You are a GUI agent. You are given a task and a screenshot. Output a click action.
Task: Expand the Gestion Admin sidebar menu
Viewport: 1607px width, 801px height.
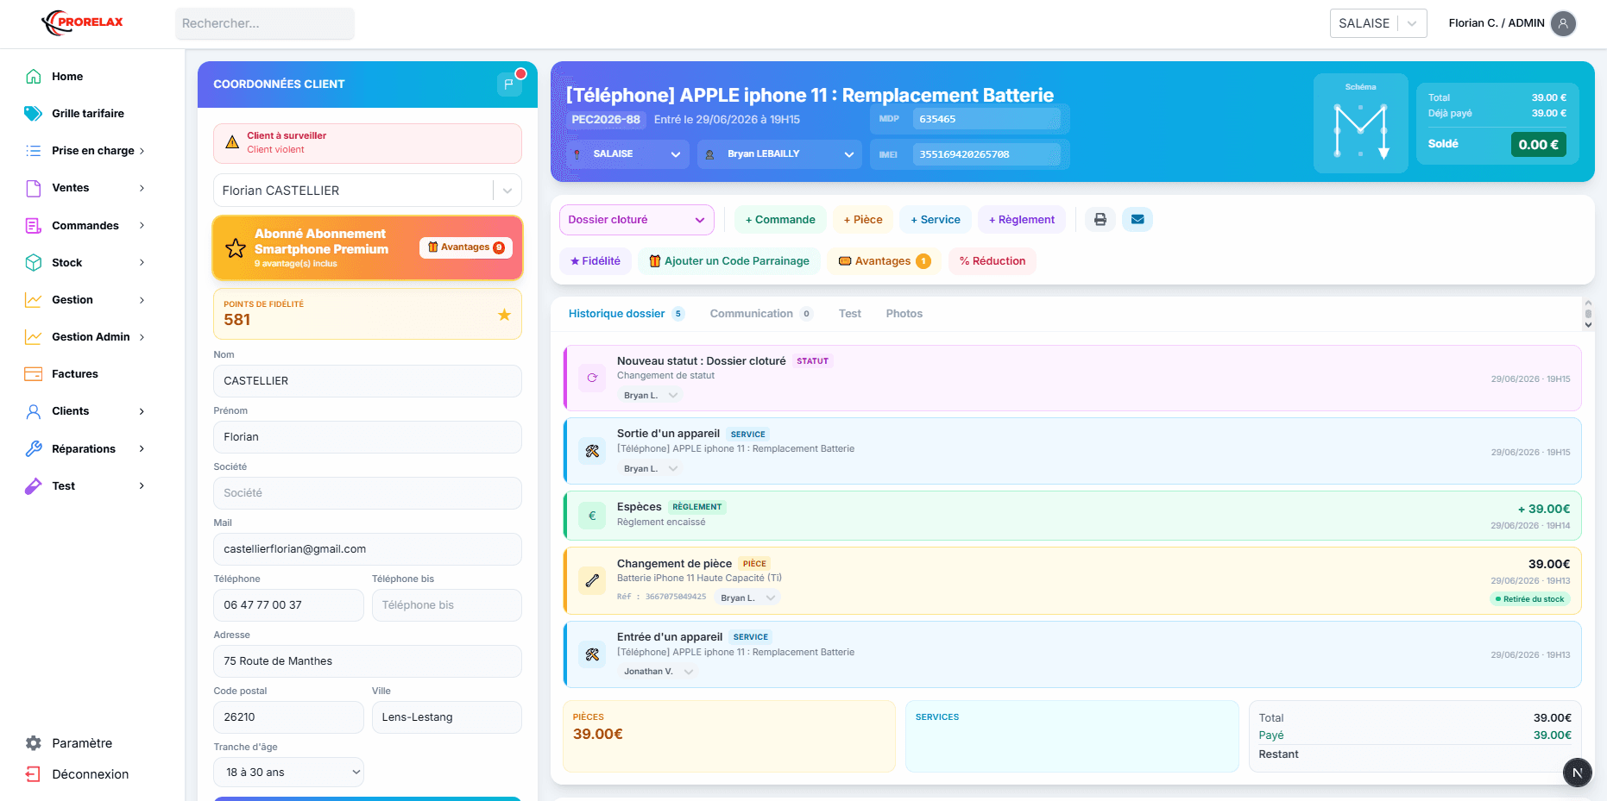tap(86, 337)
